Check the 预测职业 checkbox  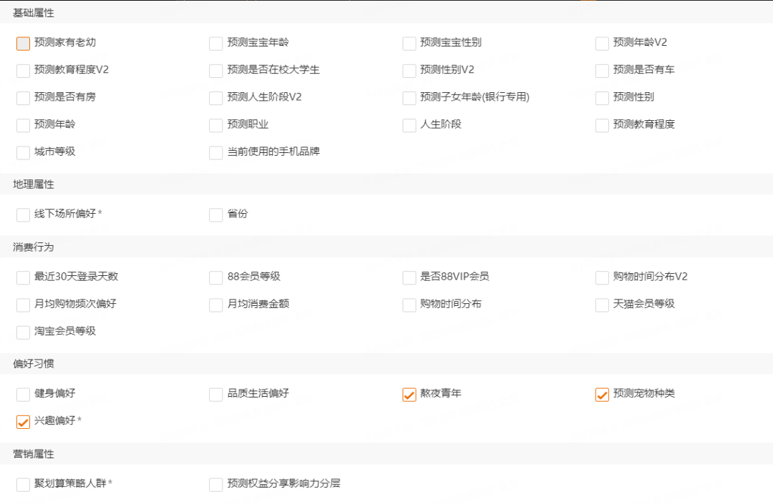point(215,125)
